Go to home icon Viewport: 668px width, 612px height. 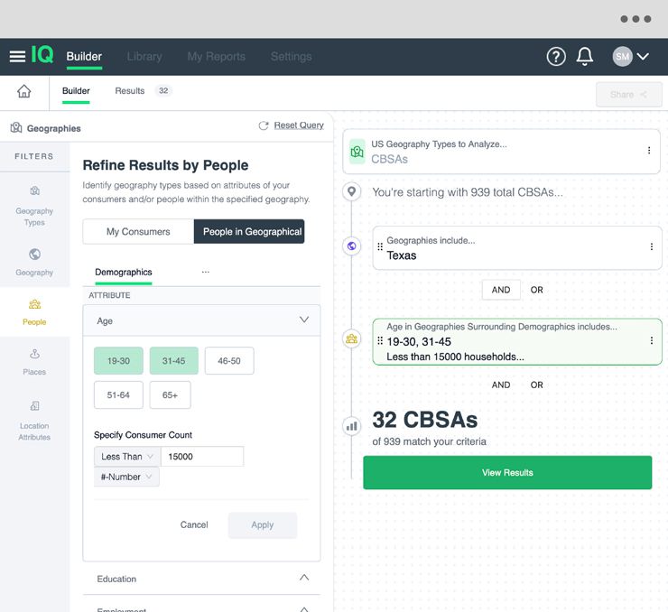tap(24, 91)
